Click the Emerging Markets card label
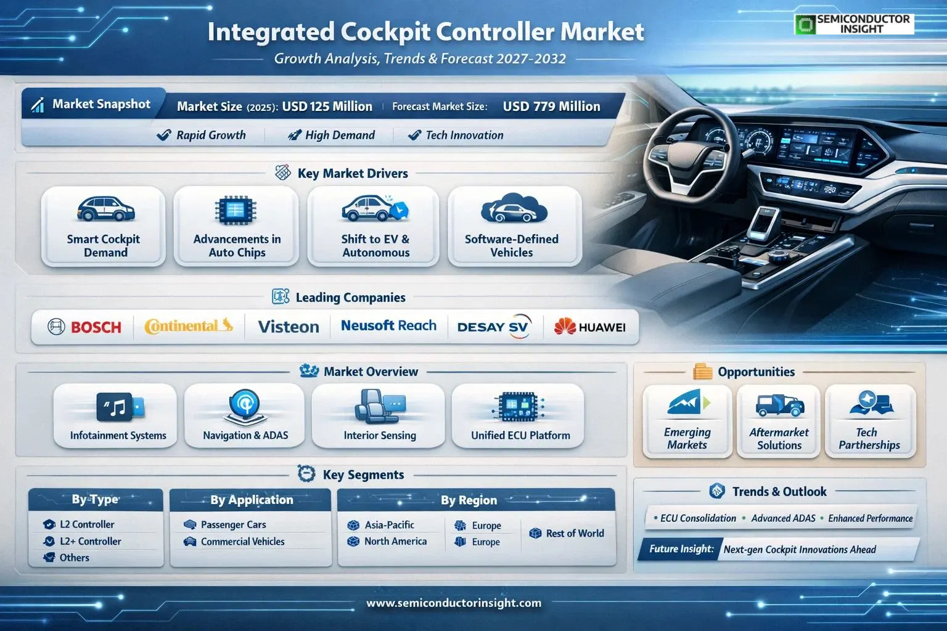 (687, 438)
